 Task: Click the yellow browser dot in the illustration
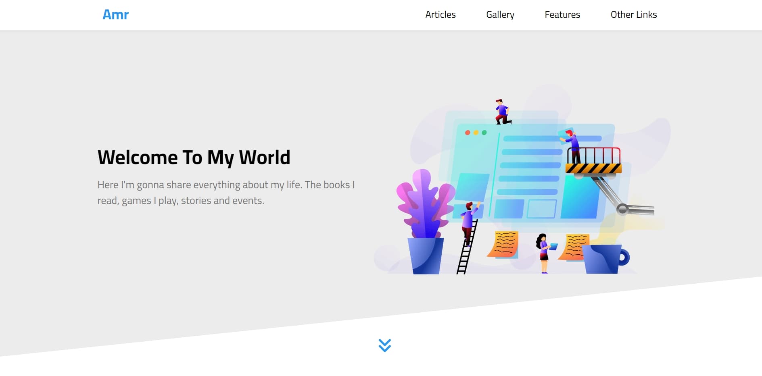pyautogui.click(x=476, y=132)
